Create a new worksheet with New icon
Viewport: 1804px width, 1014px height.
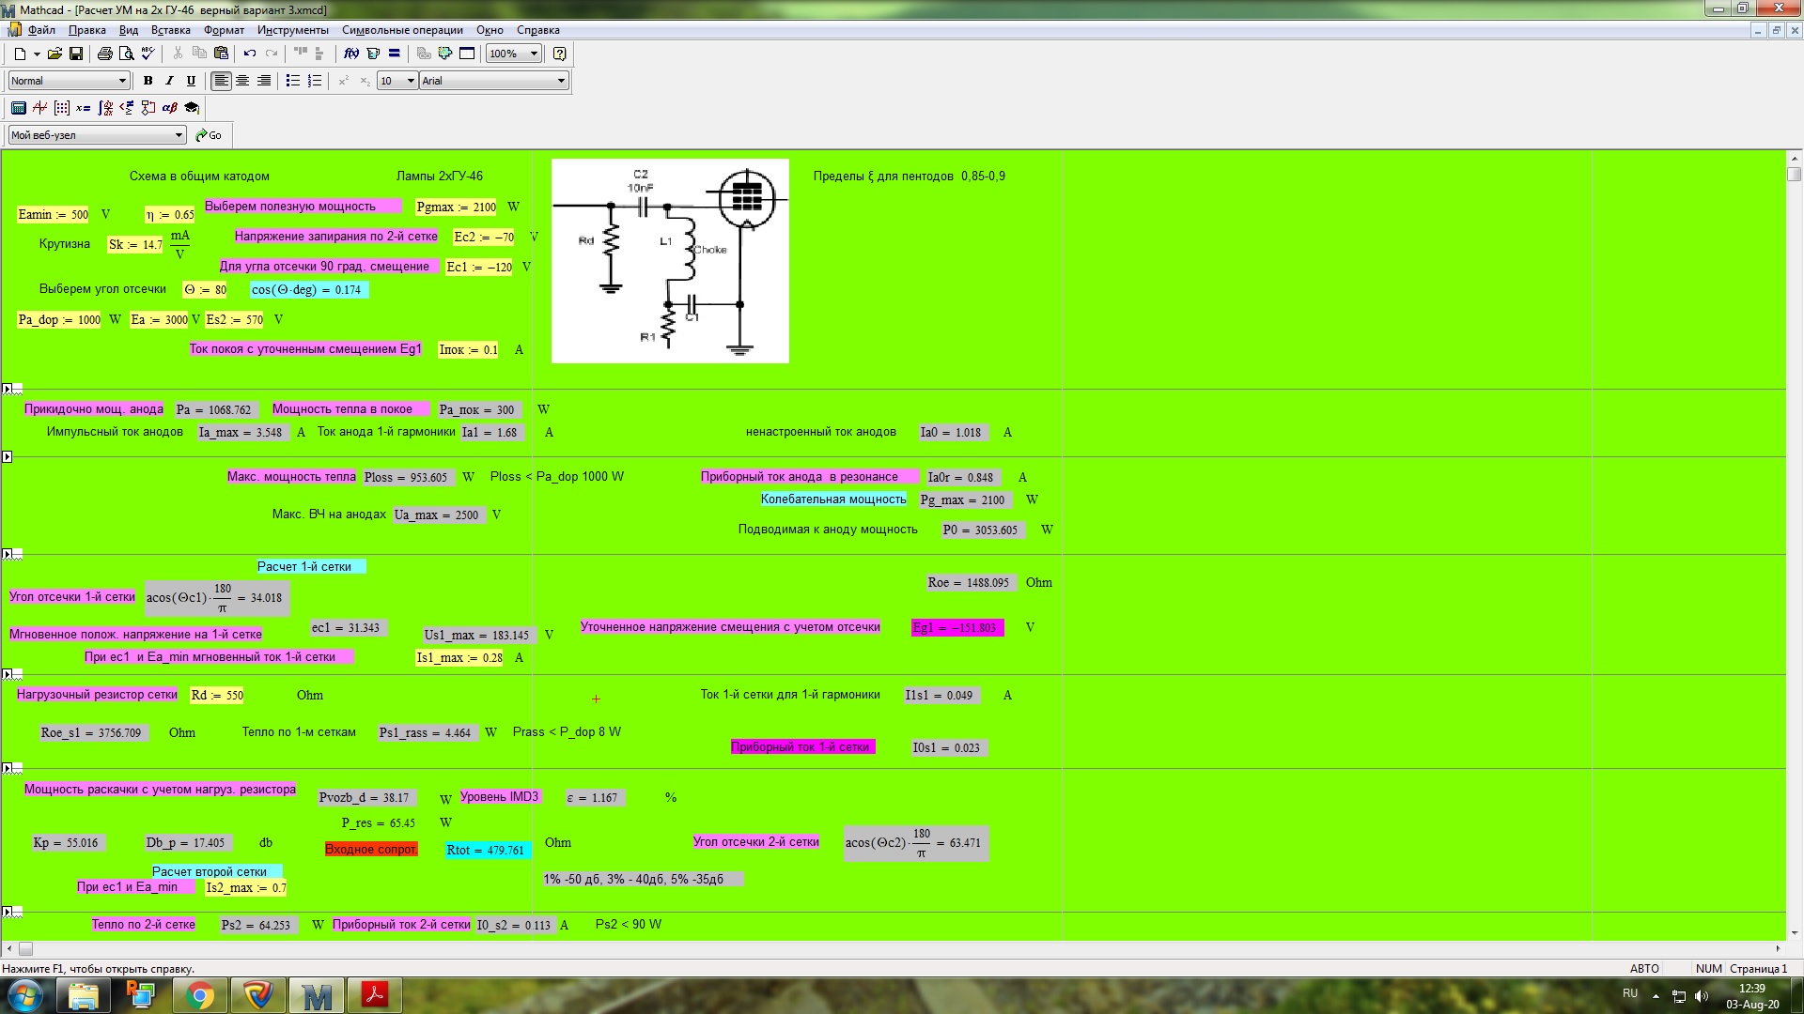(20, 54)
